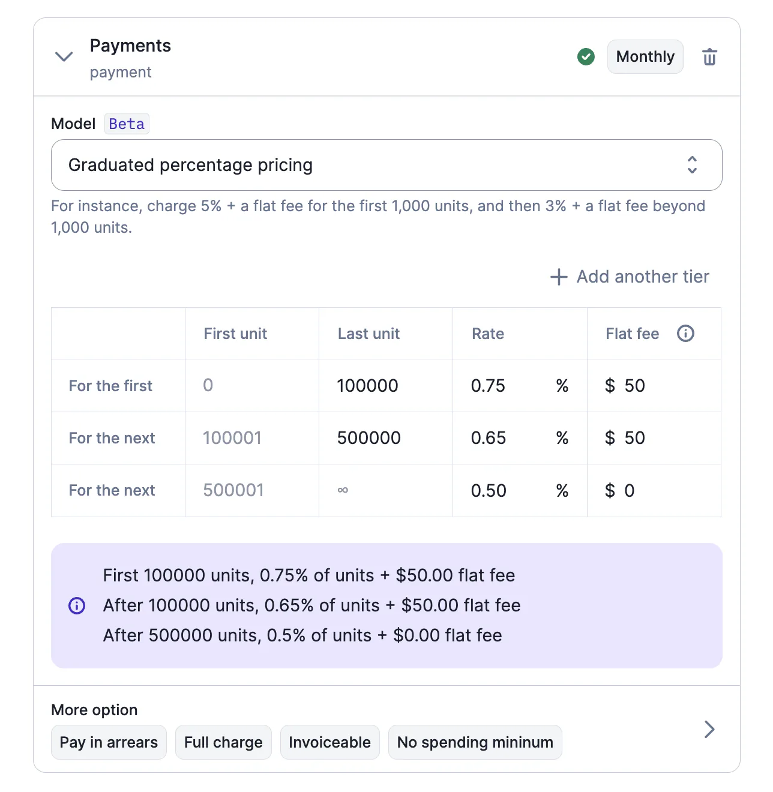
Task: Edit last unit field showing 100000
Action: click(x=386, y=386)
